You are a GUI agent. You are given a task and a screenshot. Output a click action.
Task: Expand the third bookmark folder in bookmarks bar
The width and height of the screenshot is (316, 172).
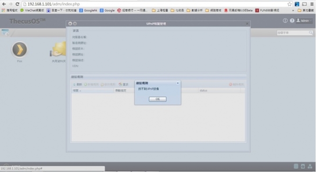point(194,10)
